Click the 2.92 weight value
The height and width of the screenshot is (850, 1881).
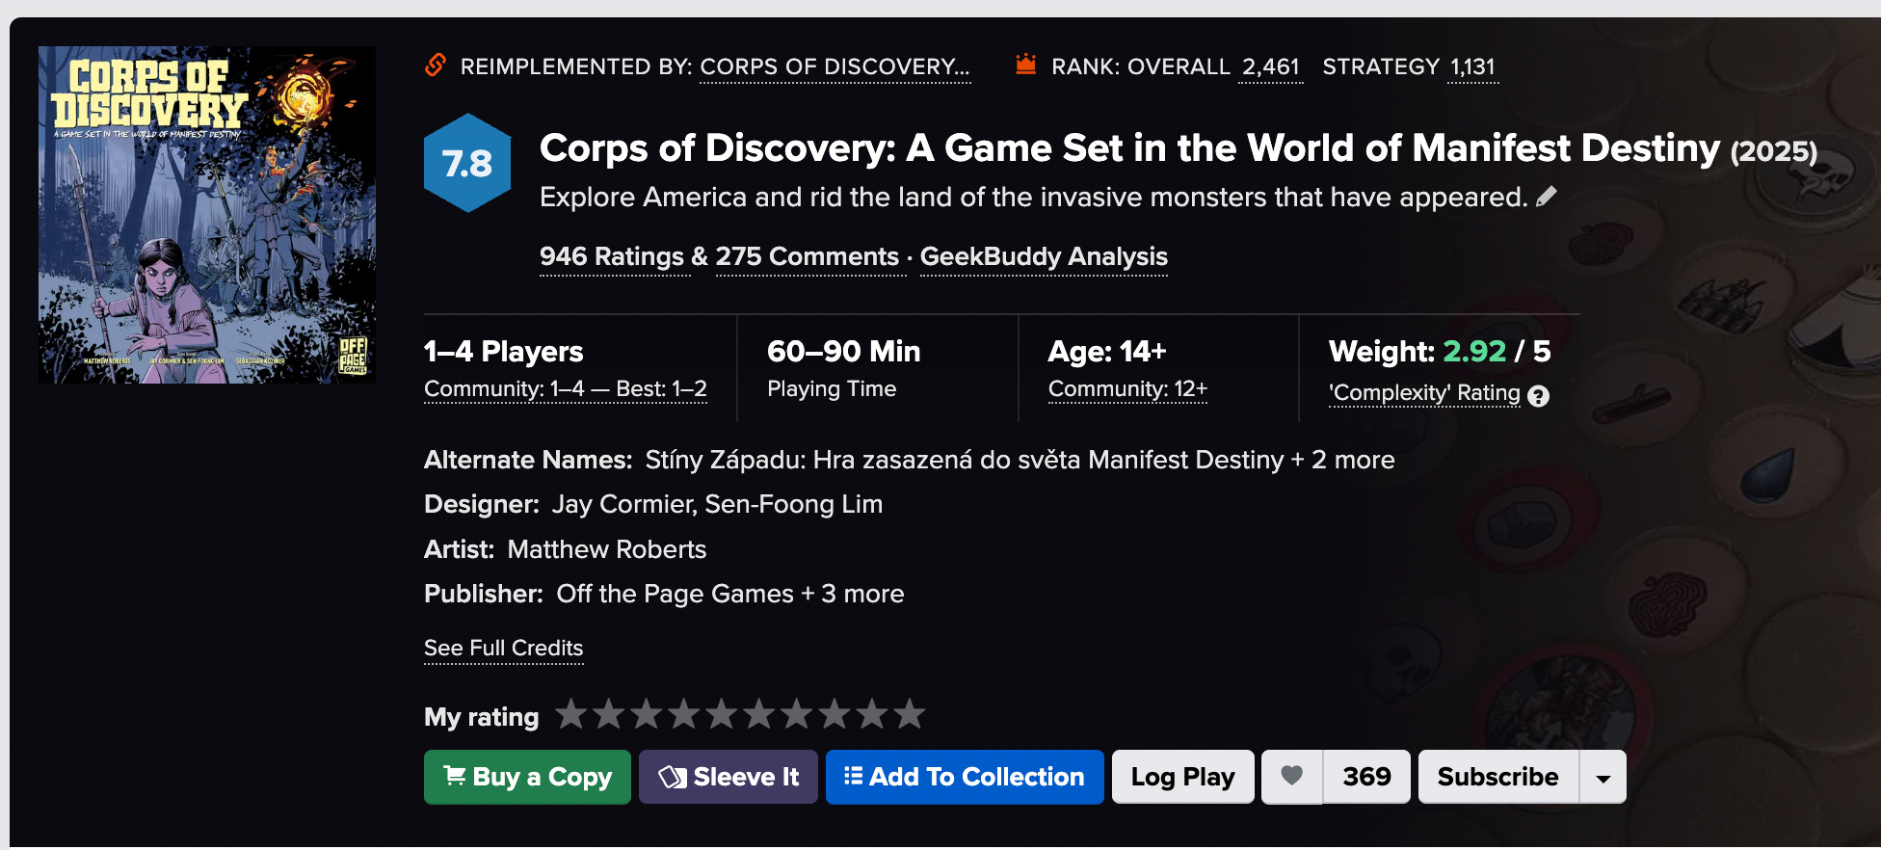tap(1474, 351)
